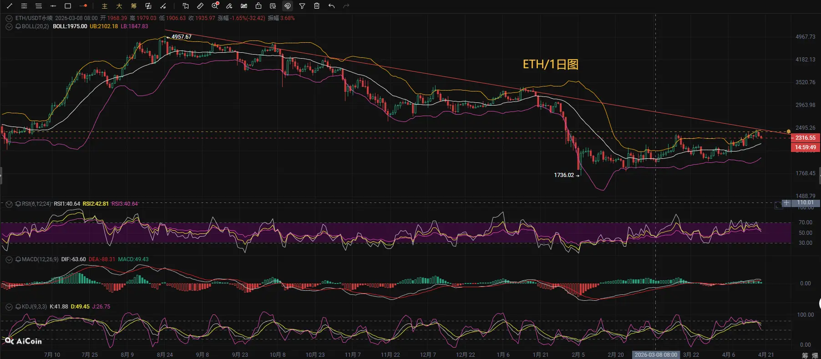Click the ETH/1日图 chart annotation
Screen dimensions: 821x359
click(551, 64)
